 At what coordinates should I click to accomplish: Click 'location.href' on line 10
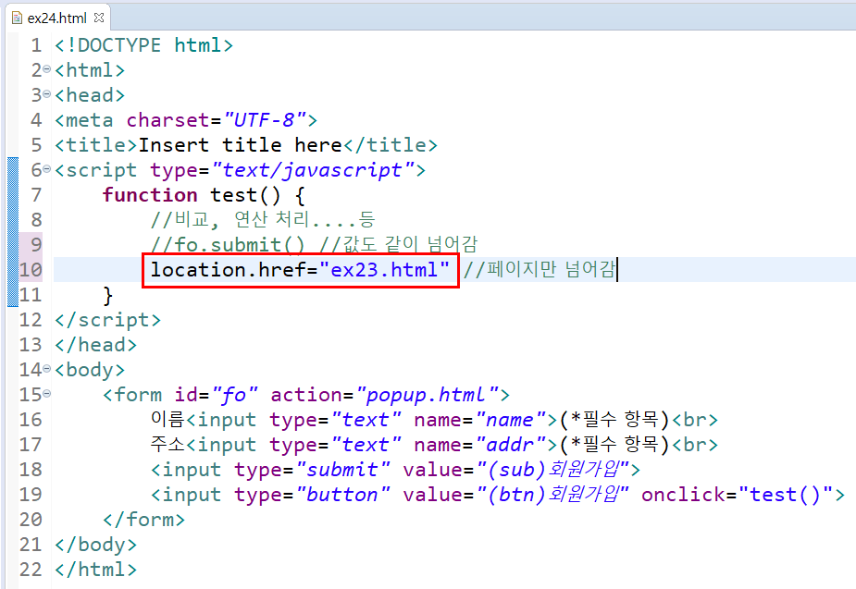point(229,270)
